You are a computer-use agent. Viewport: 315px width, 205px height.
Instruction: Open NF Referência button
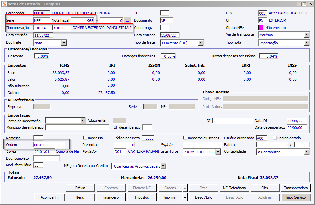[234, 188]
